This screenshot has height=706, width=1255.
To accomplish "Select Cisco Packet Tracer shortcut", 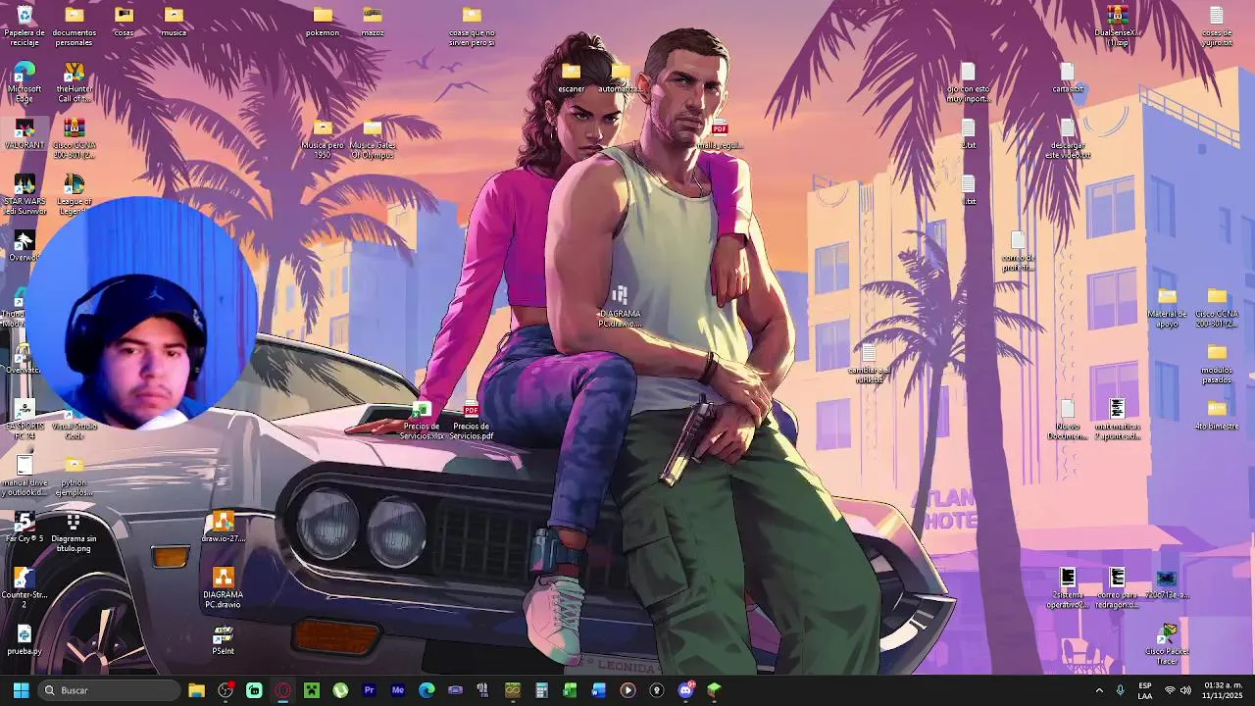I will click(x=1167, y=644).
